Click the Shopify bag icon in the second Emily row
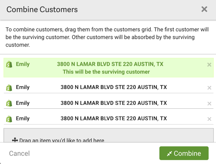Image resolution: width=216 pixels, height=164 pixels. (9, 88)
